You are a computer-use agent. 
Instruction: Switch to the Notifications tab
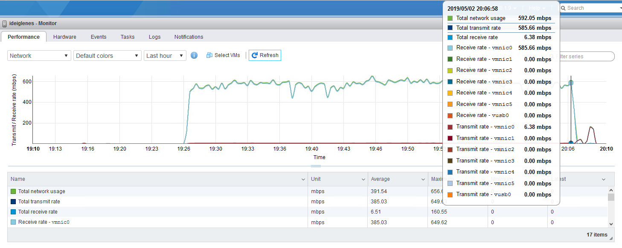coord(189,37)
